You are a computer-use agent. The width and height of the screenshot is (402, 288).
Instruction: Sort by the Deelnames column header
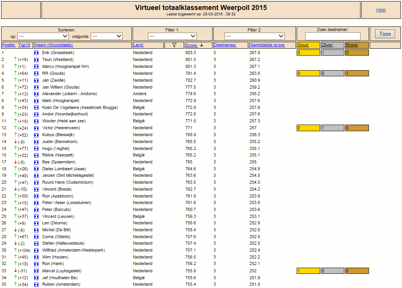[x=225, y=45]
